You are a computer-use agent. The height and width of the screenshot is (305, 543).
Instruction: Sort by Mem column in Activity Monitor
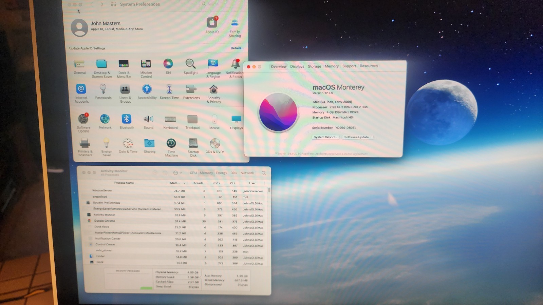(x=177, y=183)
